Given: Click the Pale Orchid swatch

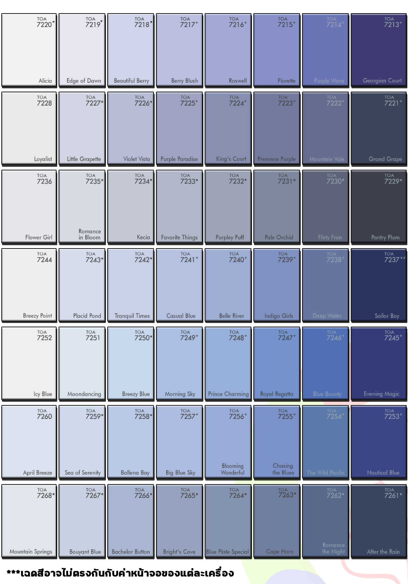Looking at the screenshot, I should point(277,207).
